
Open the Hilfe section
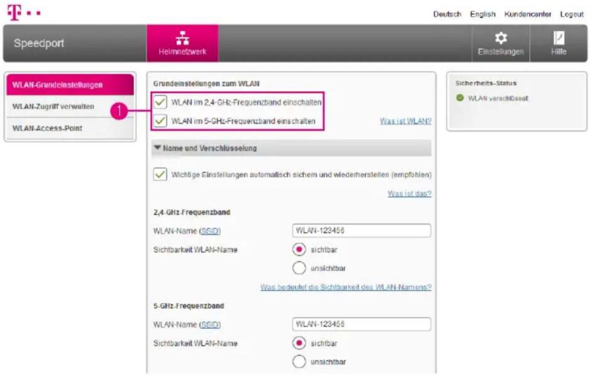[558, 44]
